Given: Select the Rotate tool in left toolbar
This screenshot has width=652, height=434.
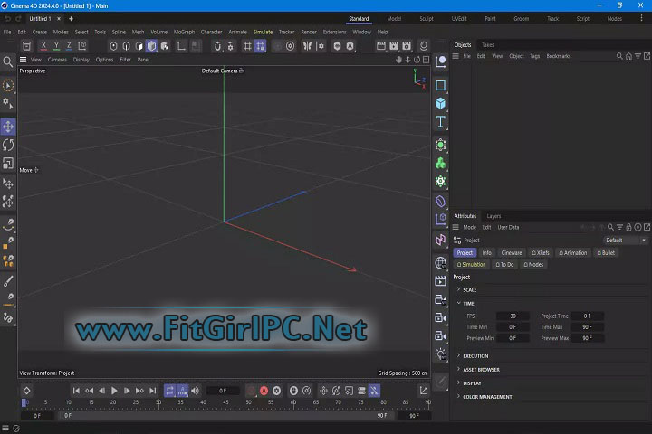Looking at the screenshot, I should (8, 145).
